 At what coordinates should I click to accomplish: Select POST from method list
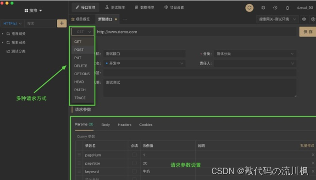pos(83,50)
